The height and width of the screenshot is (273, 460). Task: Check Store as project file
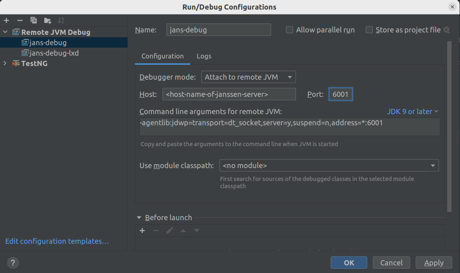[x=369, y=30]
